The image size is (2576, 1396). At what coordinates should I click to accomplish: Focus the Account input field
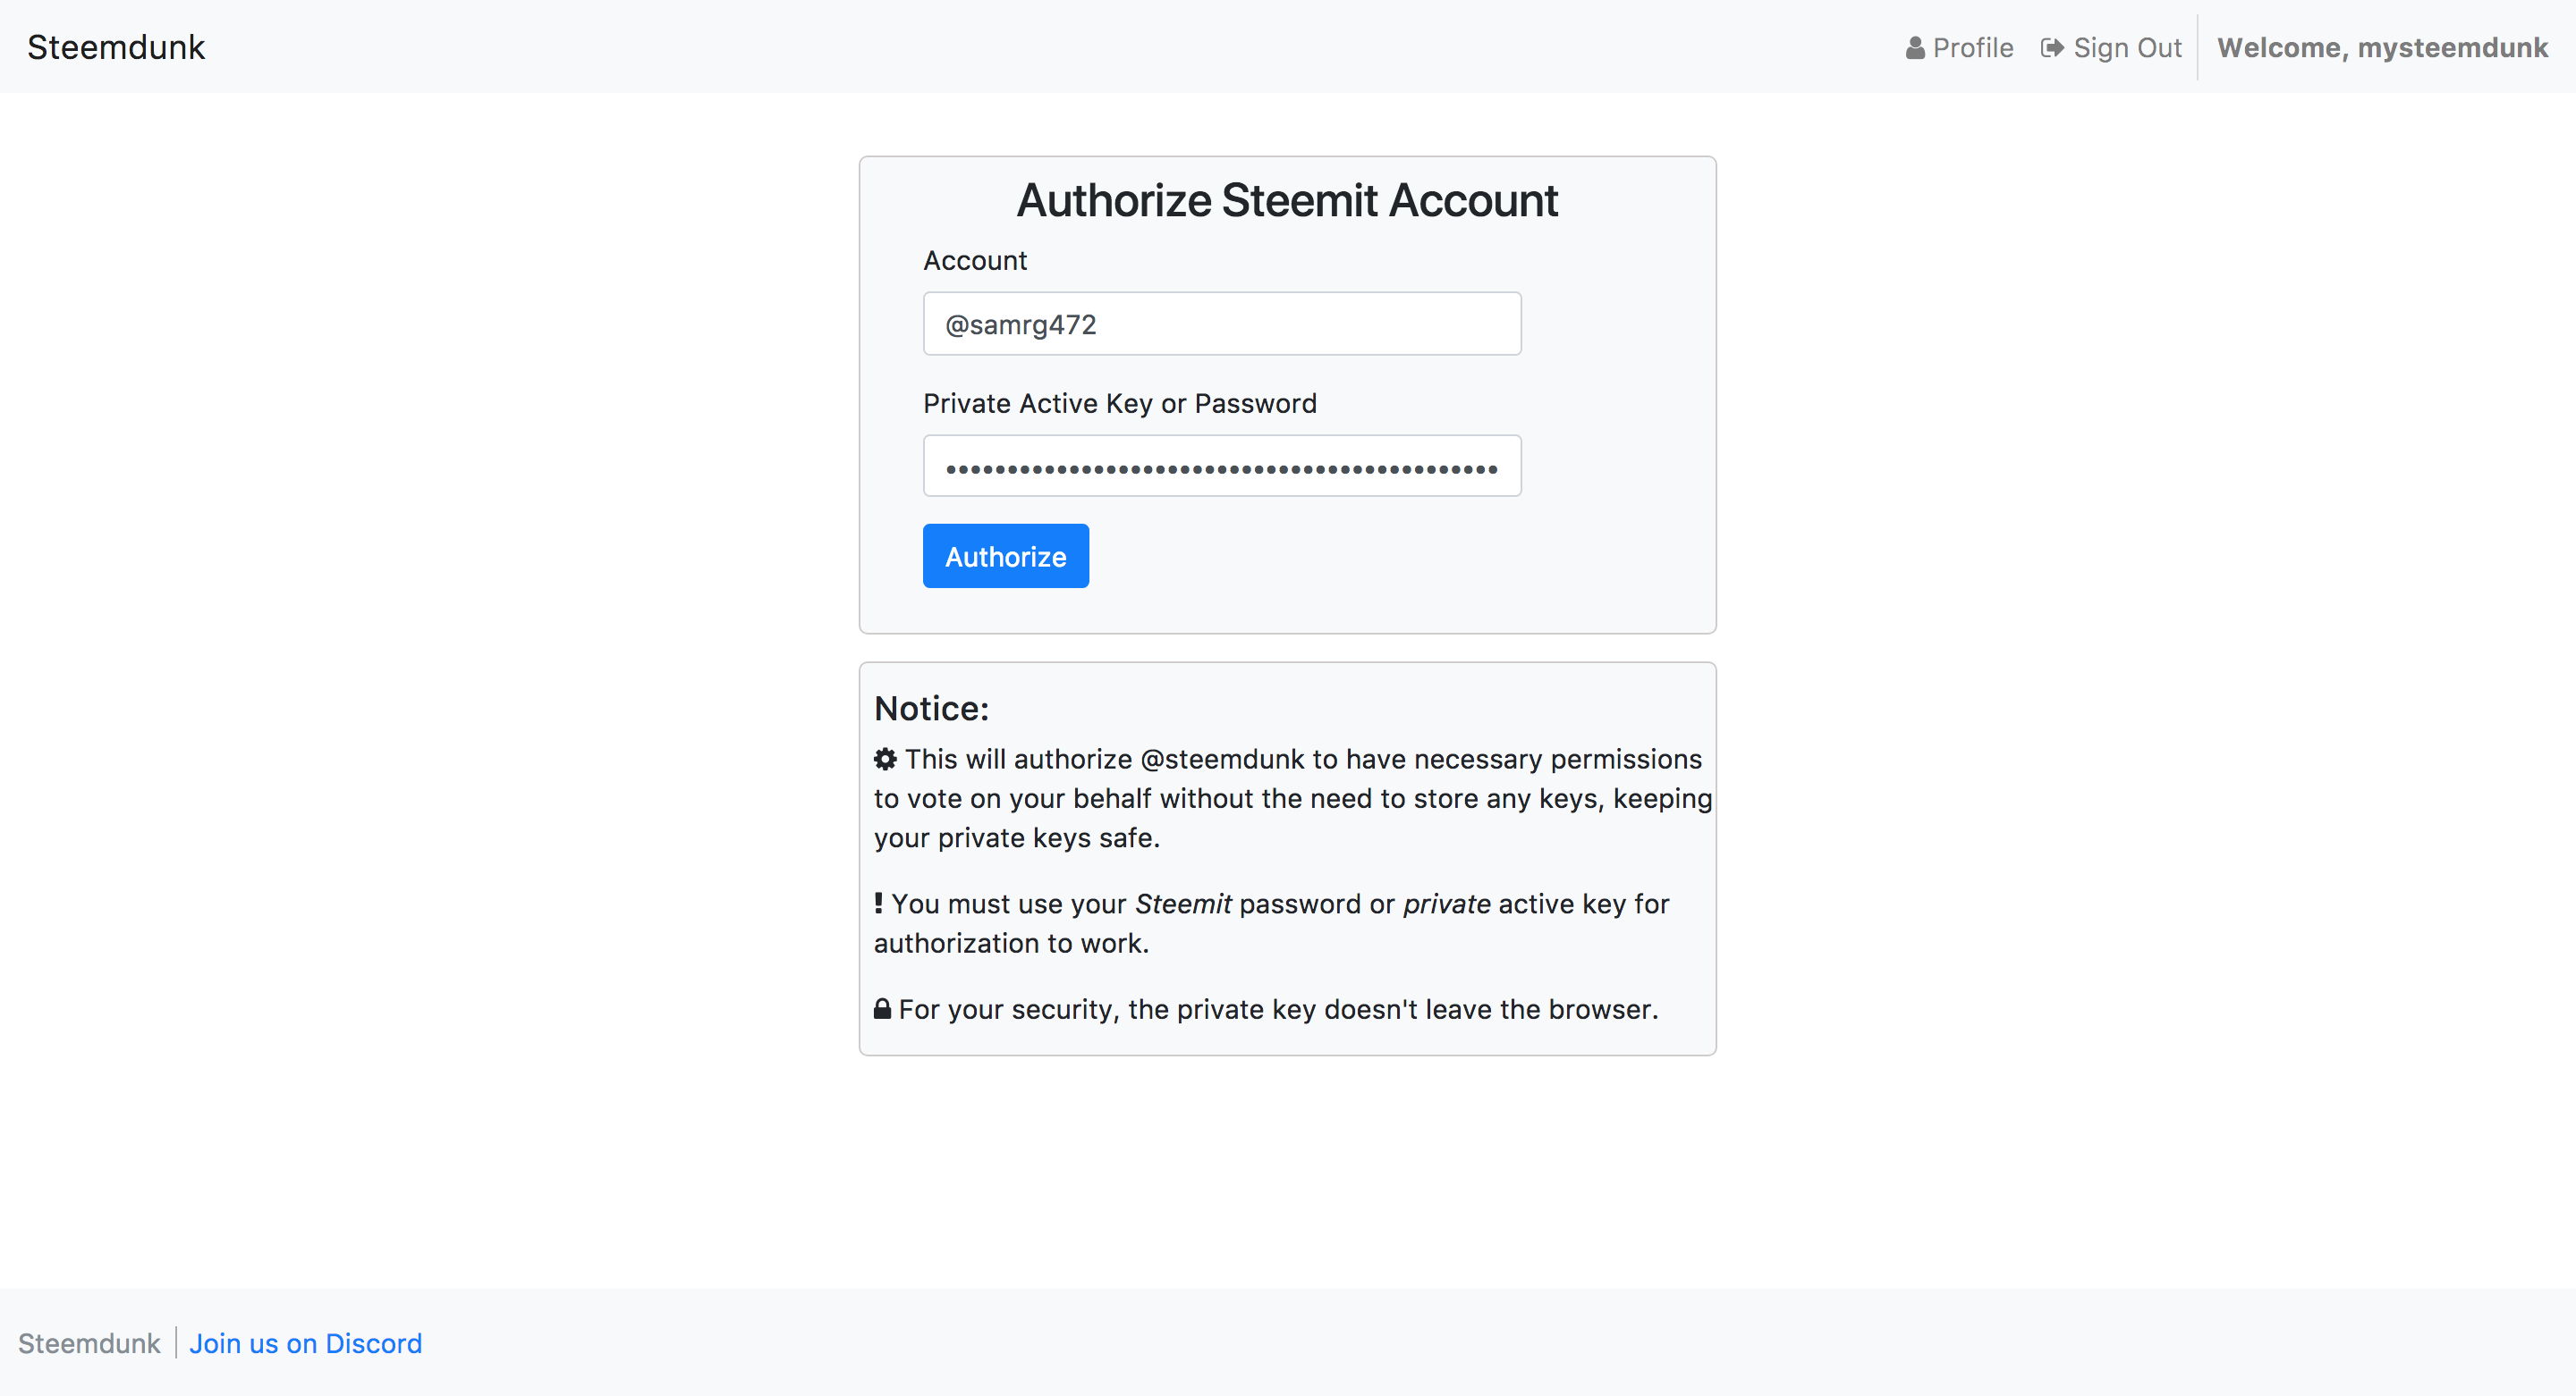coord(1222,324)
